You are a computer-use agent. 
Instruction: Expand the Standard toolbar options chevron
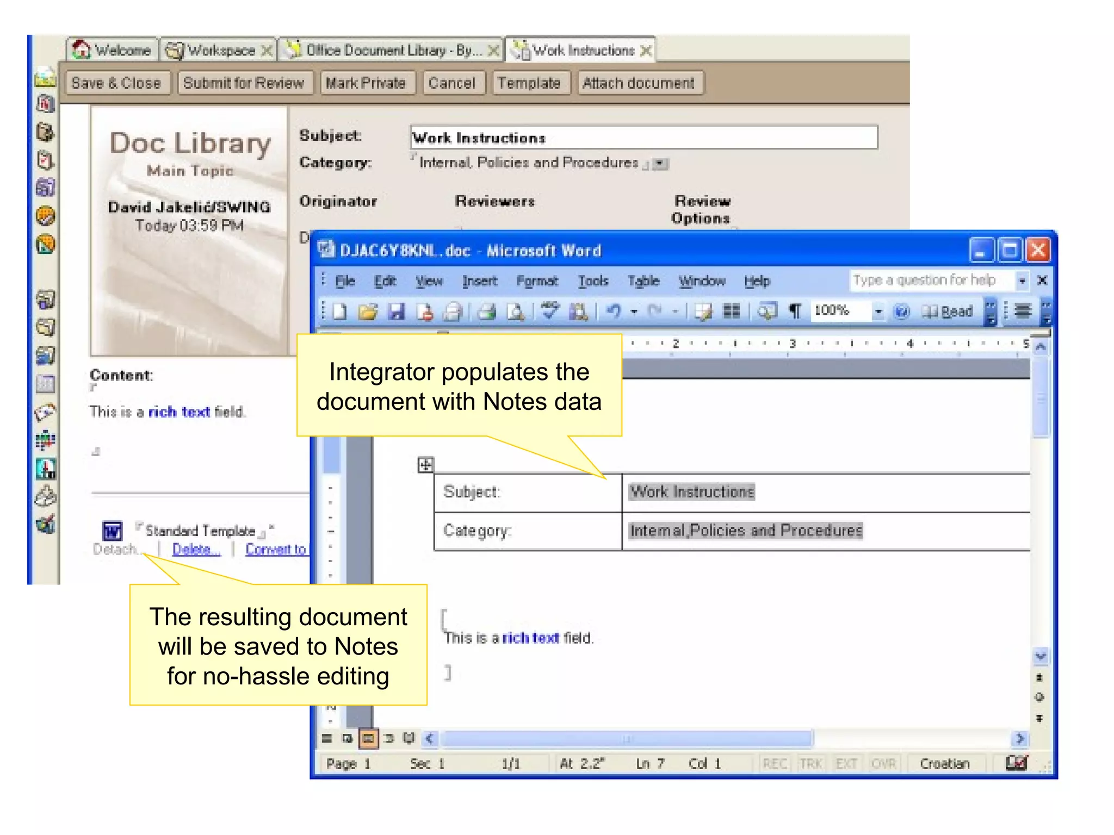(x=991, y=311)
